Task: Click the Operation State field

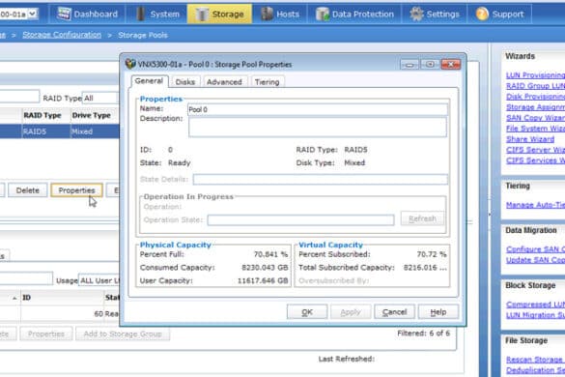Action: click(x=301, y=219)
